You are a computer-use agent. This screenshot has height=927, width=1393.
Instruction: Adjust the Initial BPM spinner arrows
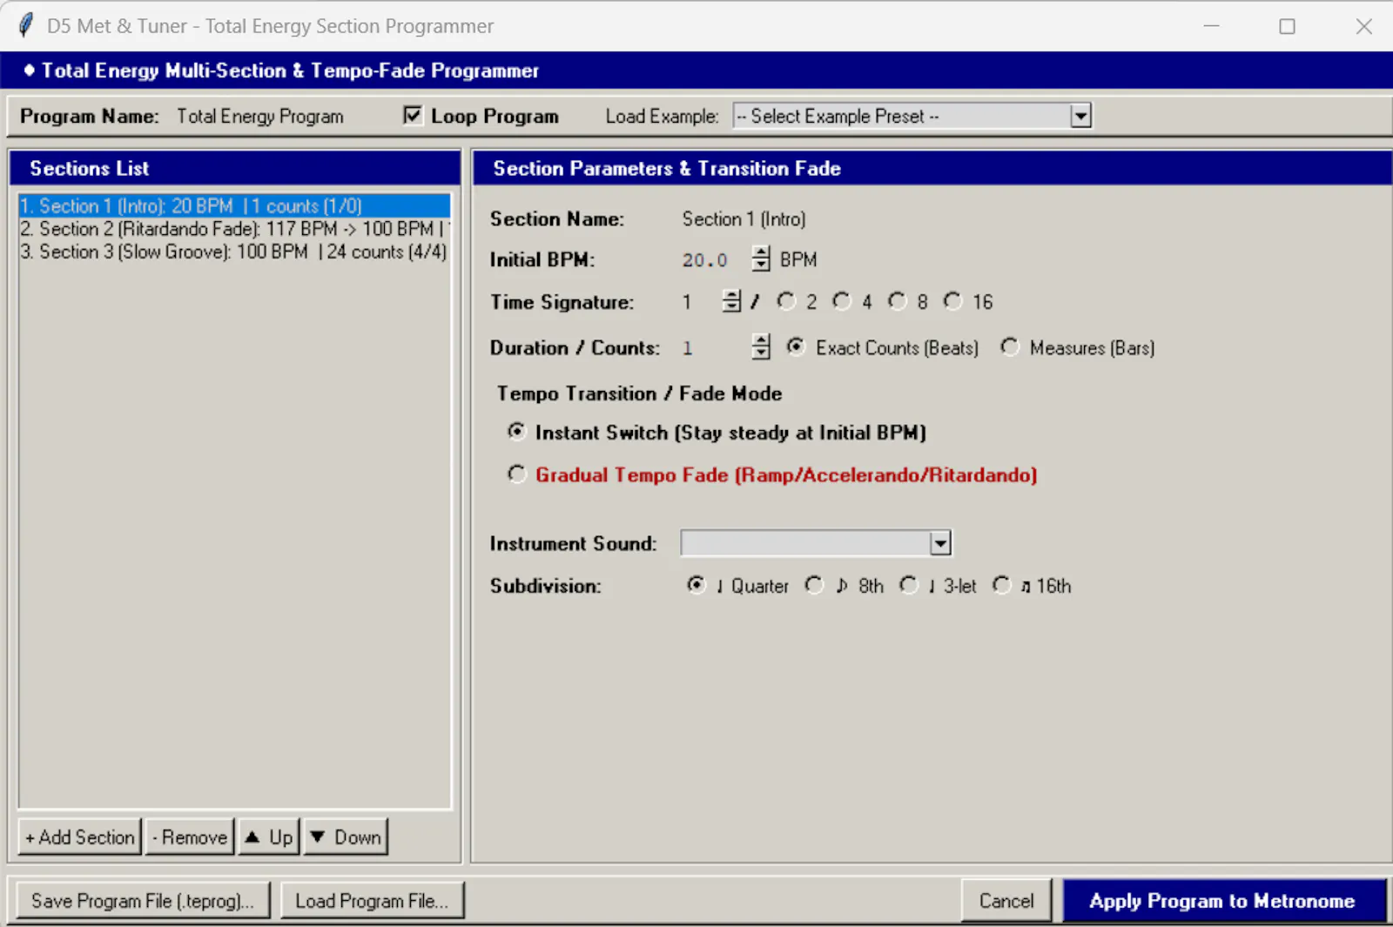pyautogui.click(x=761, y=259)
